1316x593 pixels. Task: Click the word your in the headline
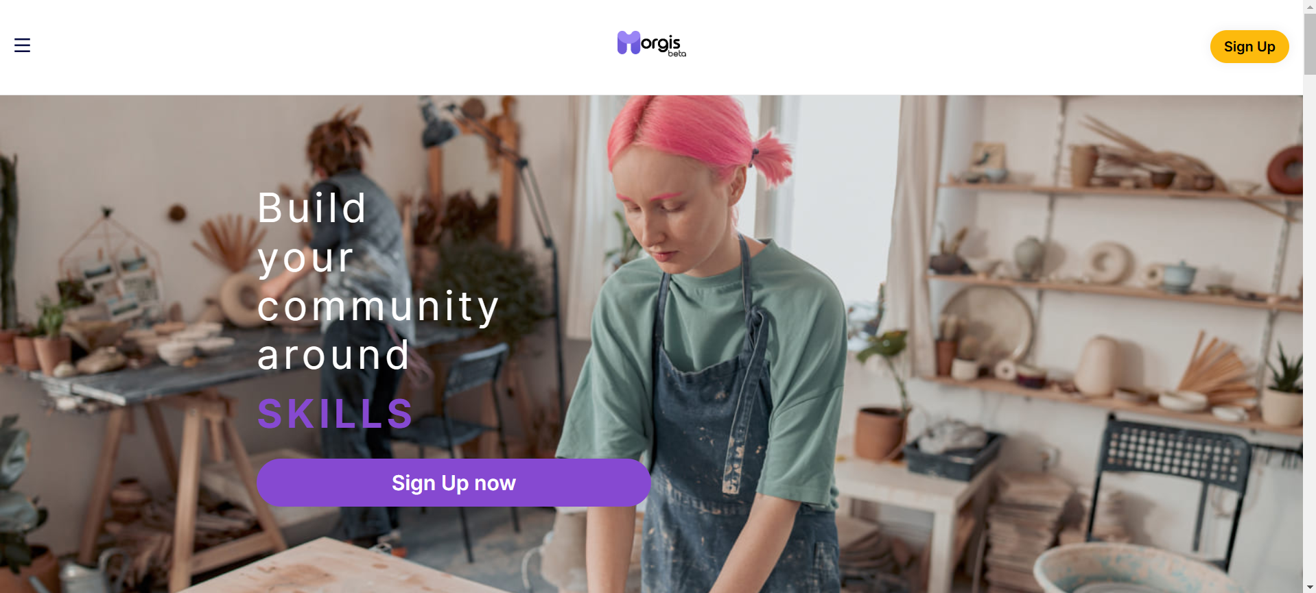click(x=306, y=258)
